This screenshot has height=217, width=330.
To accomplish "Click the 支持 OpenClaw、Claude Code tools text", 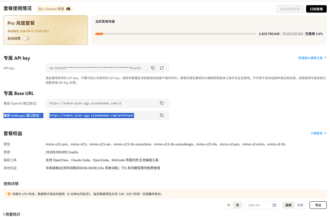I will pyautogui.click(x=102, y=160).
